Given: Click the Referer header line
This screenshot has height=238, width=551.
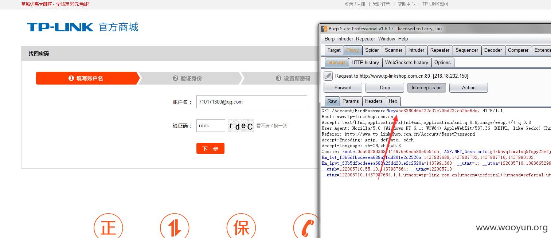Looking at the screenshot, I should pyautogui.click(x=398, y=134).
